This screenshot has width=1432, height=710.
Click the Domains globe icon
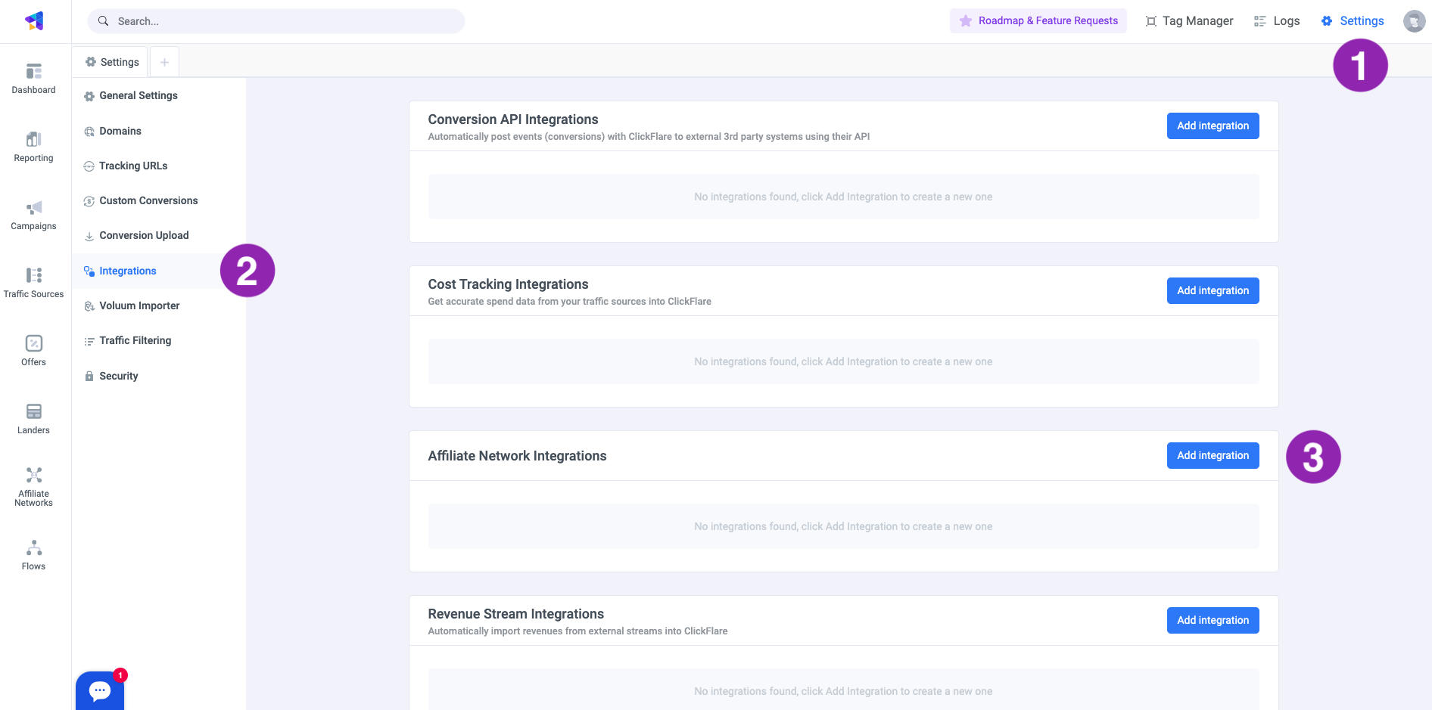pos(89,132)
